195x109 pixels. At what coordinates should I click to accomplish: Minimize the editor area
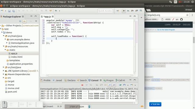point(130,16)
